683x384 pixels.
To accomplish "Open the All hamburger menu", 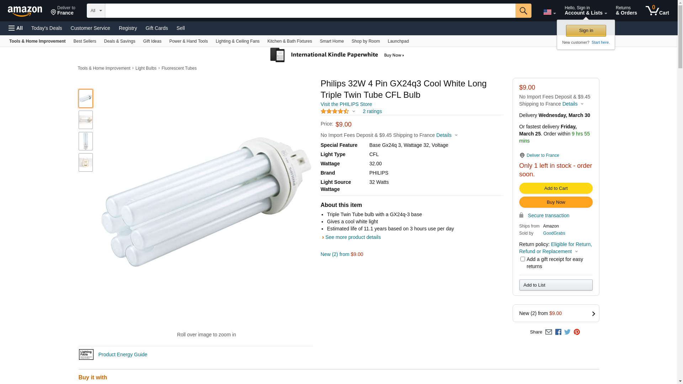I will (x=16, y=28).
